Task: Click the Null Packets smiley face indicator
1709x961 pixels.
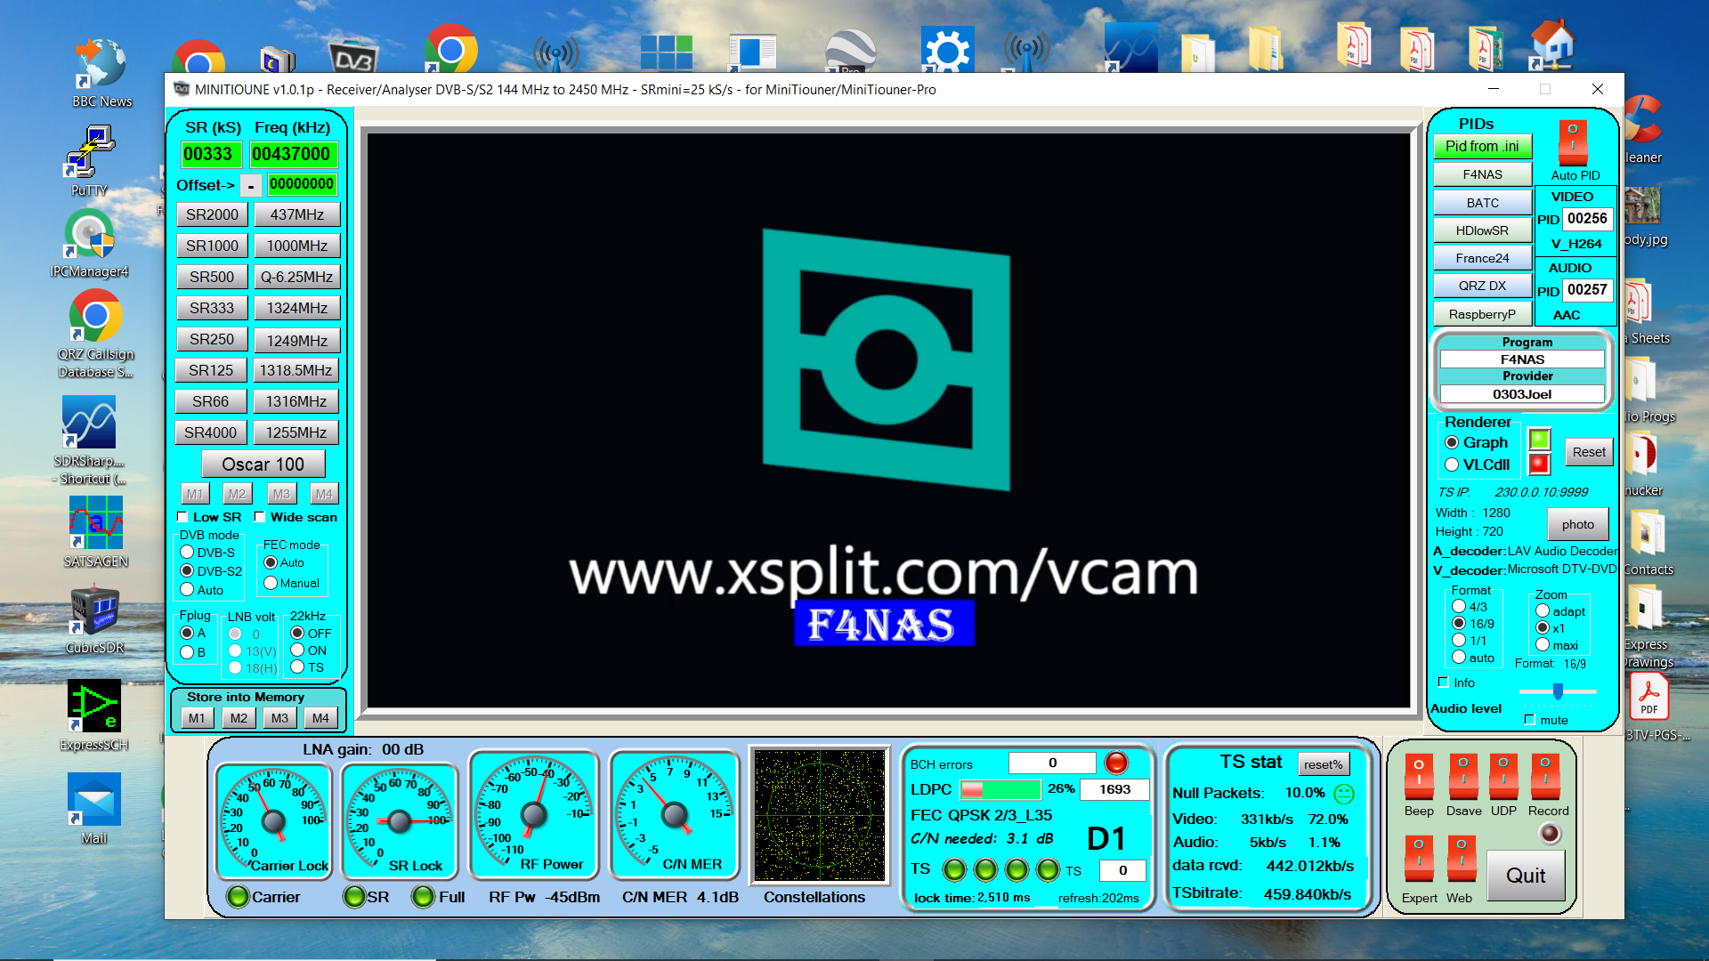Action: (1344, 793)
